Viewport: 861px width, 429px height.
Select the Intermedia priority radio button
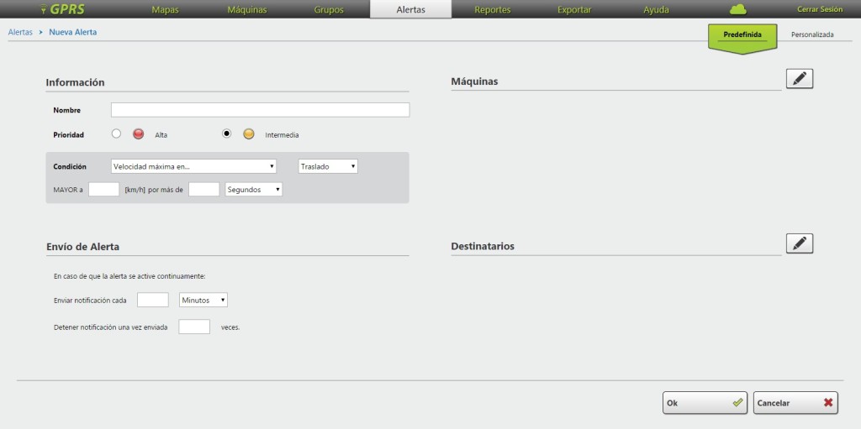227,133
